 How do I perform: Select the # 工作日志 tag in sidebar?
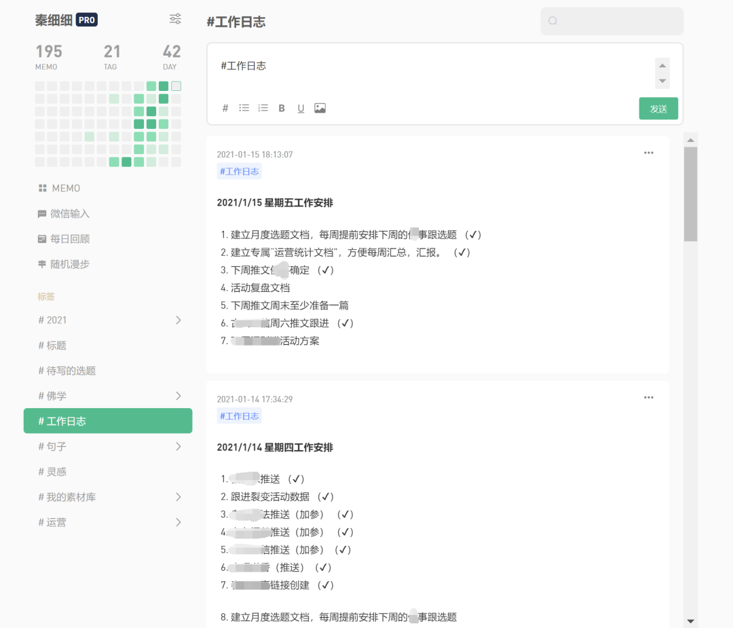108,421
